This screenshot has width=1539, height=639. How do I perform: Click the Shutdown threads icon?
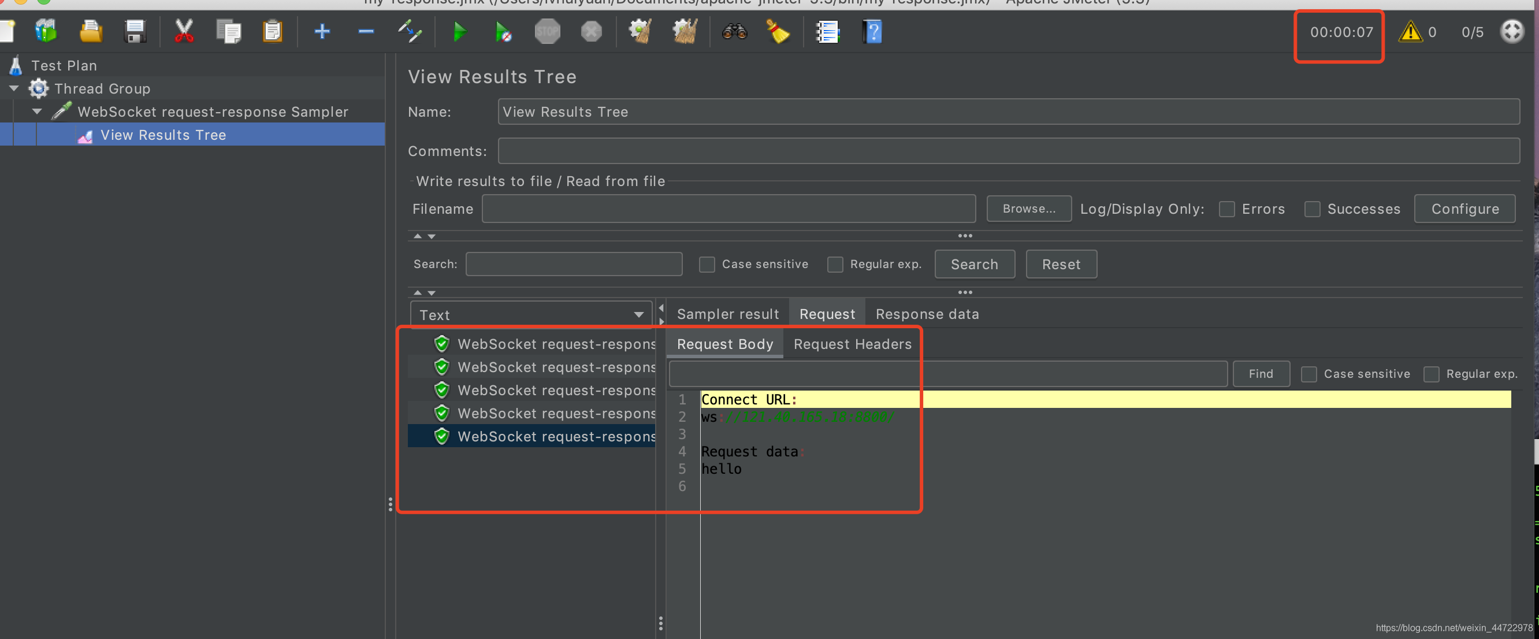click(592, 31)
